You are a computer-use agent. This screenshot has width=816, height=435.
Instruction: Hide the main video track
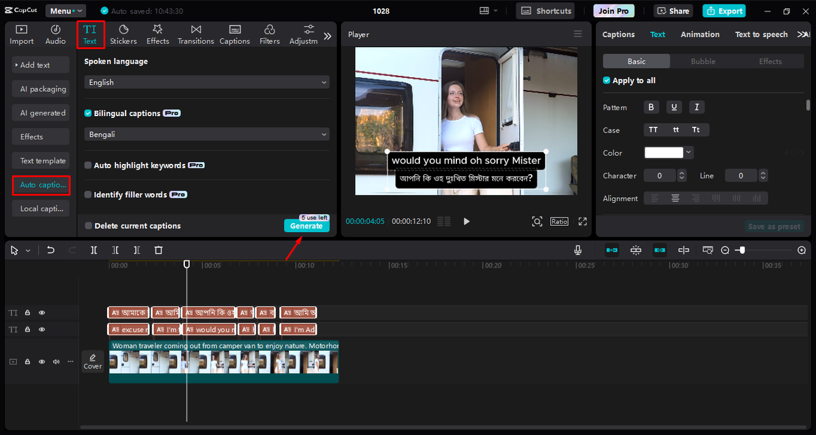pos(42,362)
